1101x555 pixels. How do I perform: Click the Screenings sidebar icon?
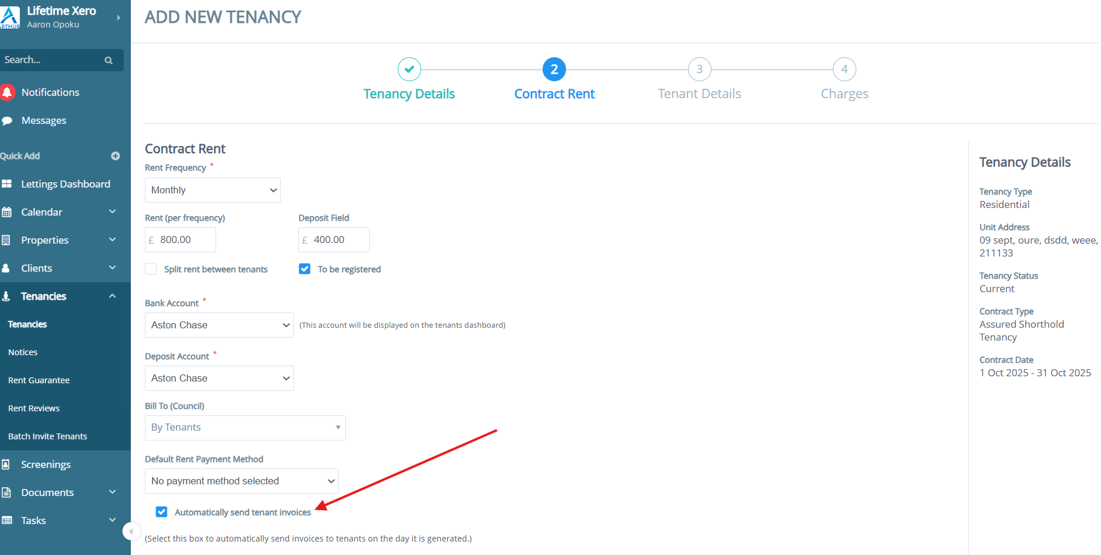tap(6, 464)
